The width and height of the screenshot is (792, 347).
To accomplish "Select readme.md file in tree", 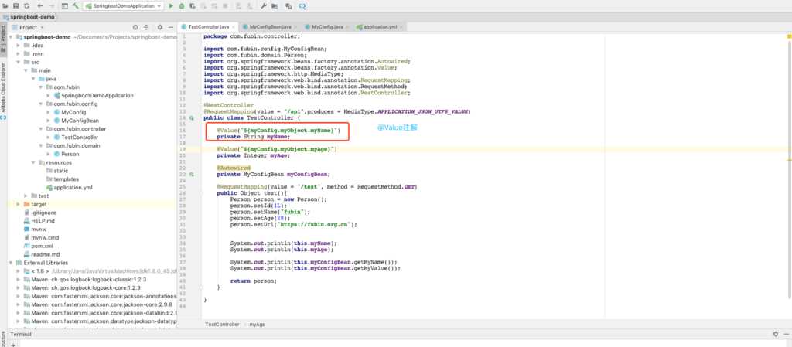I will [x=46, y=254].
